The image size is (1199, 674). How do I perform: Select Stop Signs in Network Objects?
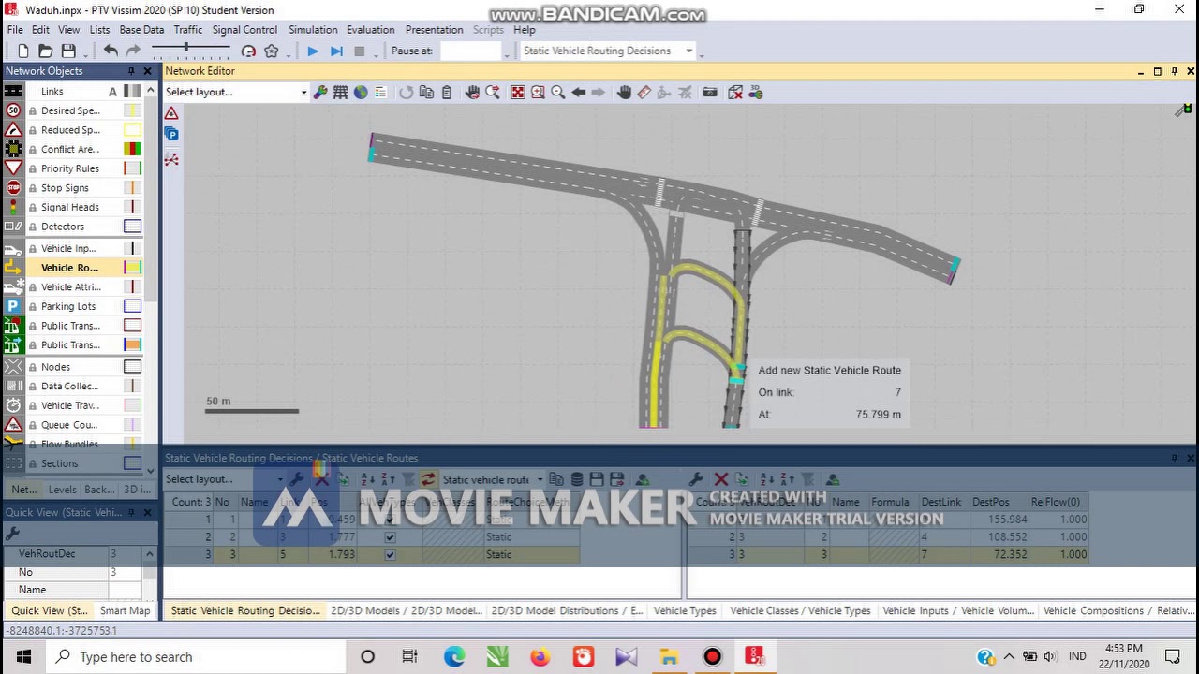click(x=65, y=188)
